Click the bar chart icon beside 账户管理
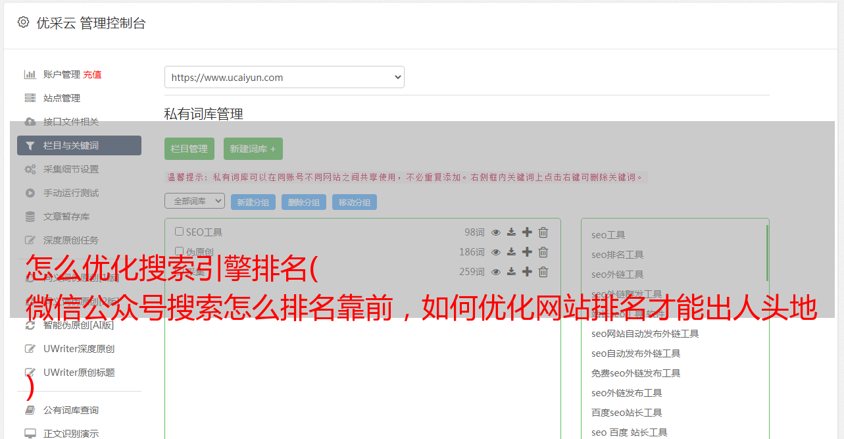 (x=30, y=74)
